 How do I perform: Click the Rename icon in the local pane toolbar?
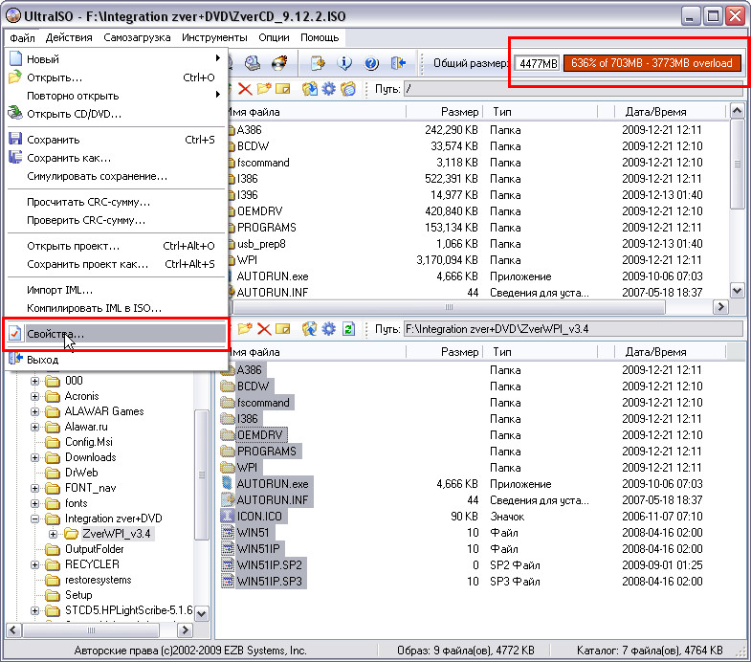click(x=283, y=328)
